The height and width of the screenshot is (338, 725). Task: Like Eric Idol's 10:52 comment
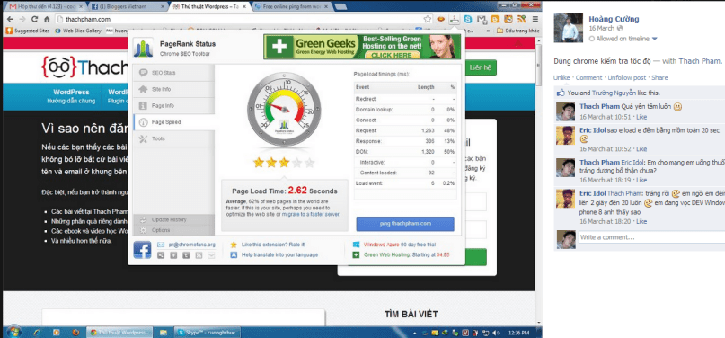641,149
